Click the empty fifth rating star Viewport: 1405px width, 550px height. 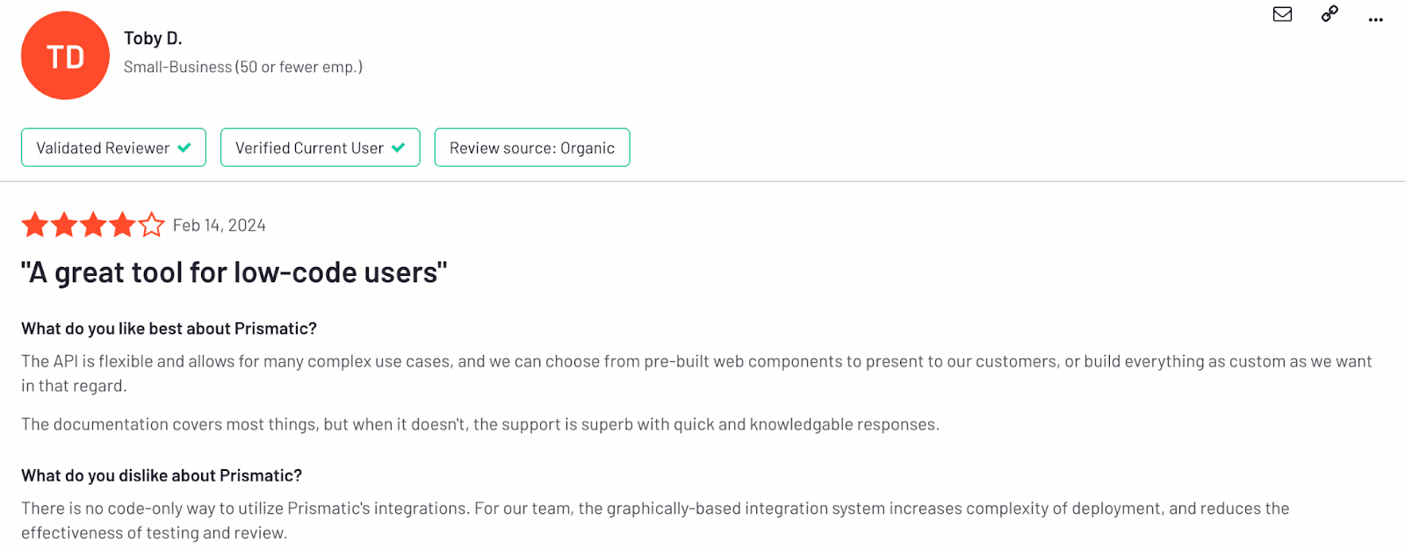[151, 225]
